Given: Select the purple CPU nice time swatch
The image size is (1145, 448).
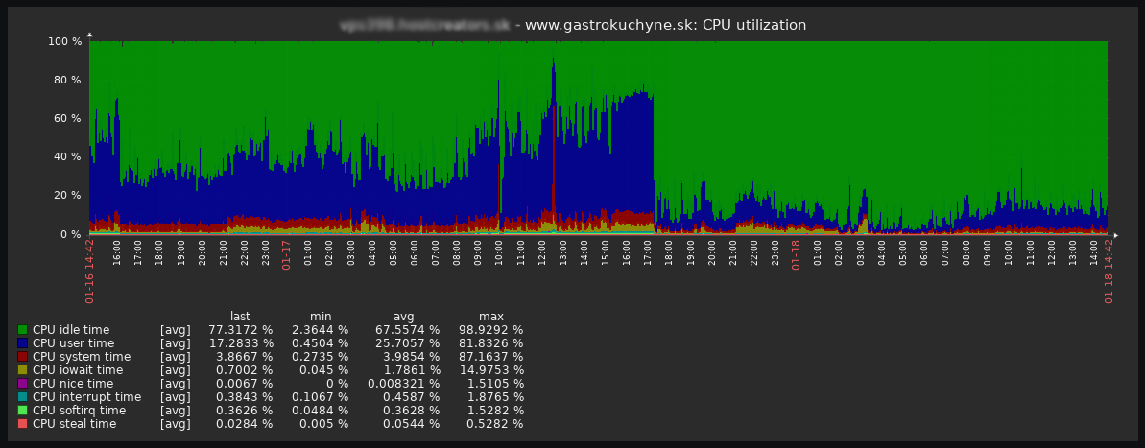Looking at the screenshot, I should [22, 384].
